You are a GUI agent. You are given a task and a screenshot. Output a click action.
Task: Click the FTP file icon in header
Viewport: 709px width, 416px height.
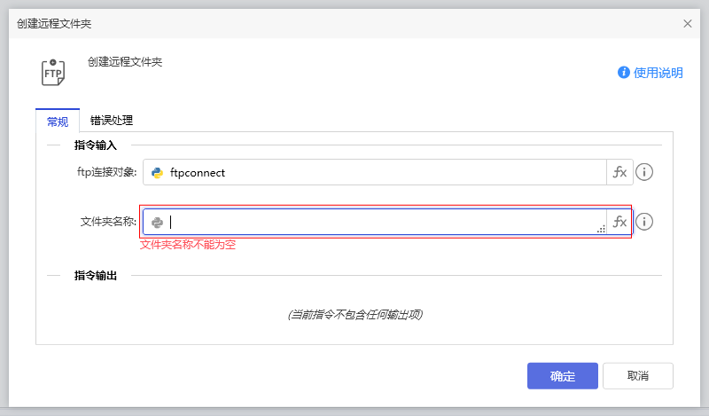coord(54,72)
